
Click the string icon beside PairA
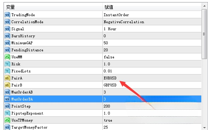pyautogui.click(x=7, y=78)
